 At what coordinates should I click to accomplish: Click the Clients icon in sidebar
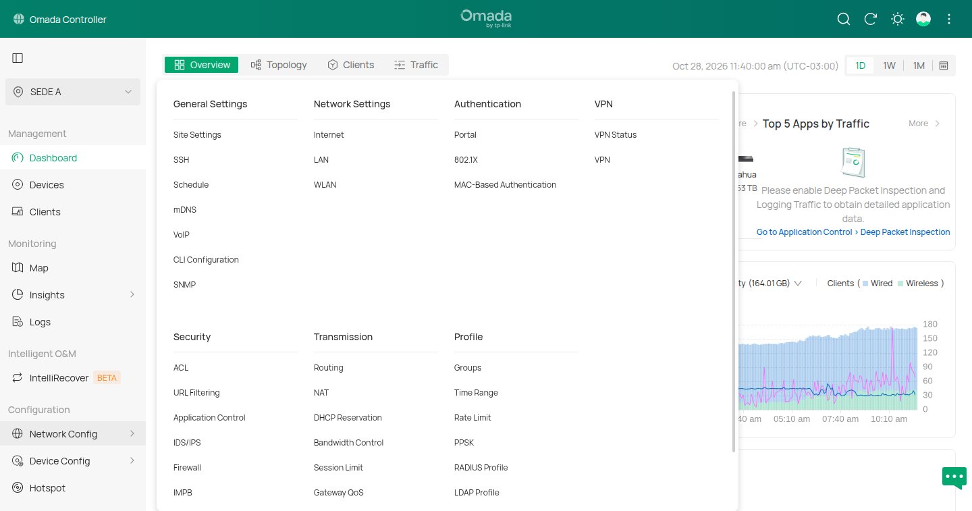click(x=18, y=212)
